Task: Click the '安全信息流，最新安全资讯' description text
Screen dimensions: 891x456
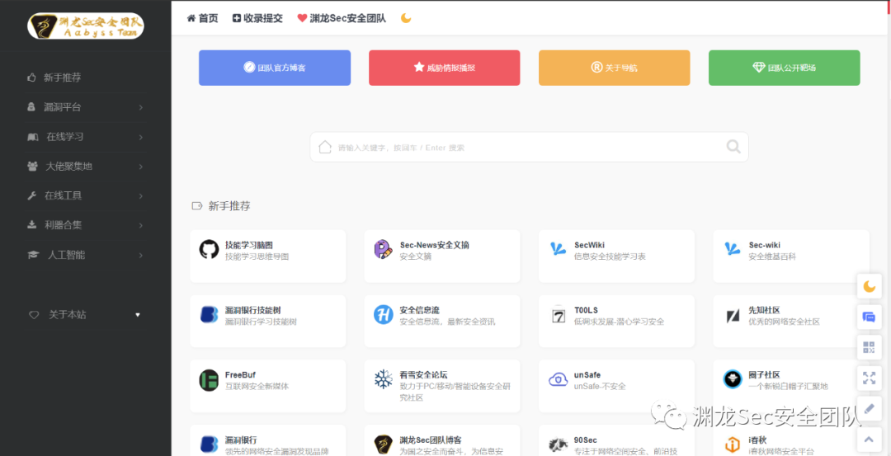Action: point(447,322)
